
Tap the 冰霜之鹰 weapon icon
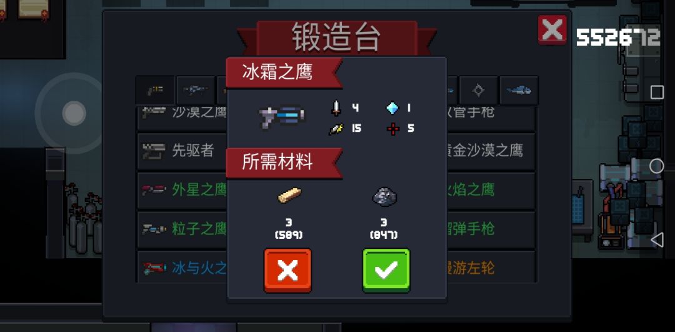pyautogui.click(x=282, y=117)
